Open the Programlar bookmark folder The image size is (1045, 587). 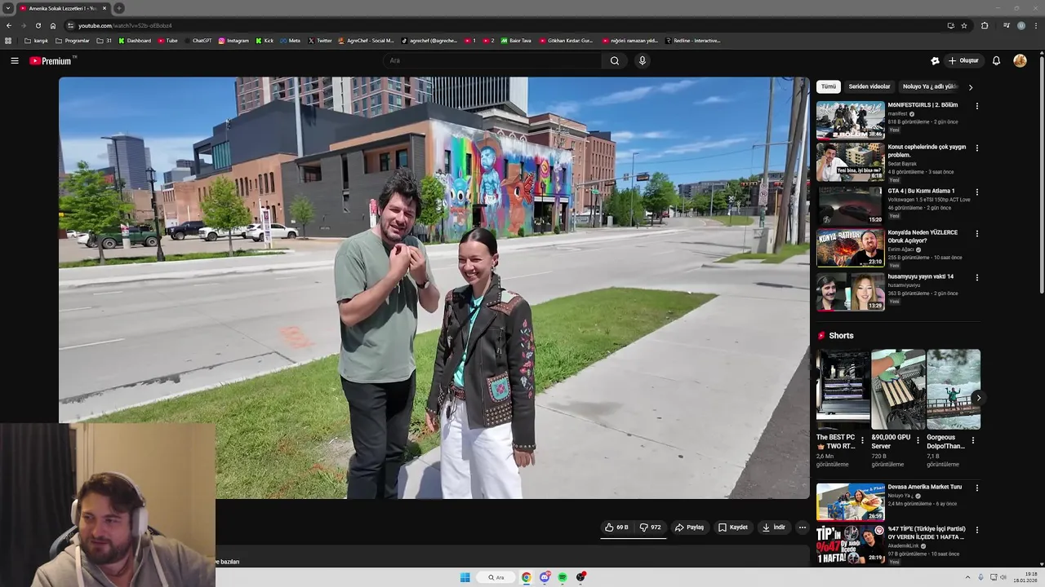coord(73,41)
